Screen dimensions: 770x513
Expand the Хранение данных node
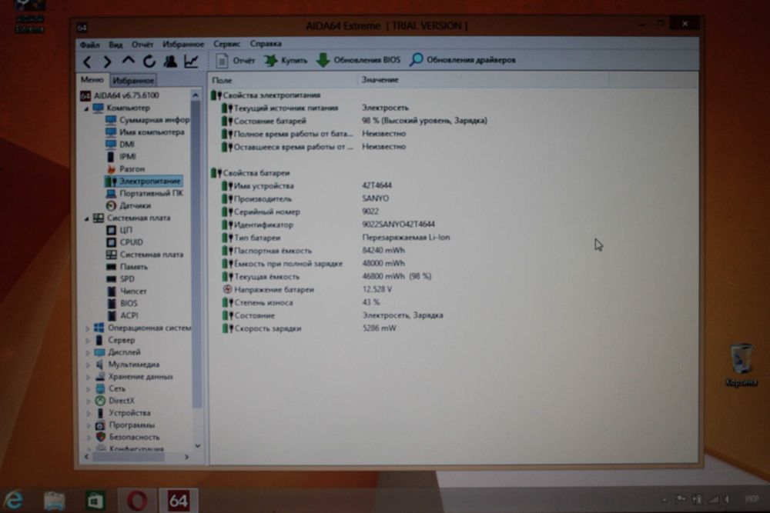[88, 377]
